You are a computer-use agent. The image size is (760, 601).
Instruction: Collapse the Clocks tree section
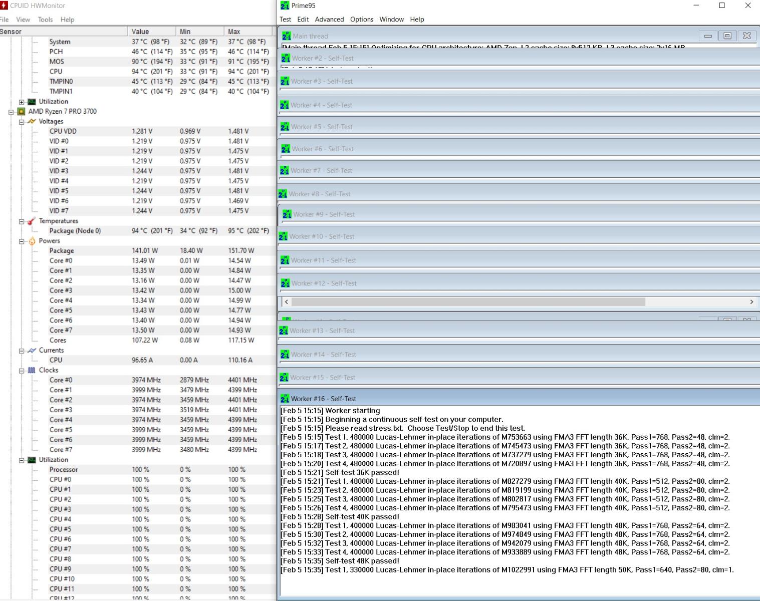tap(22, 371)
